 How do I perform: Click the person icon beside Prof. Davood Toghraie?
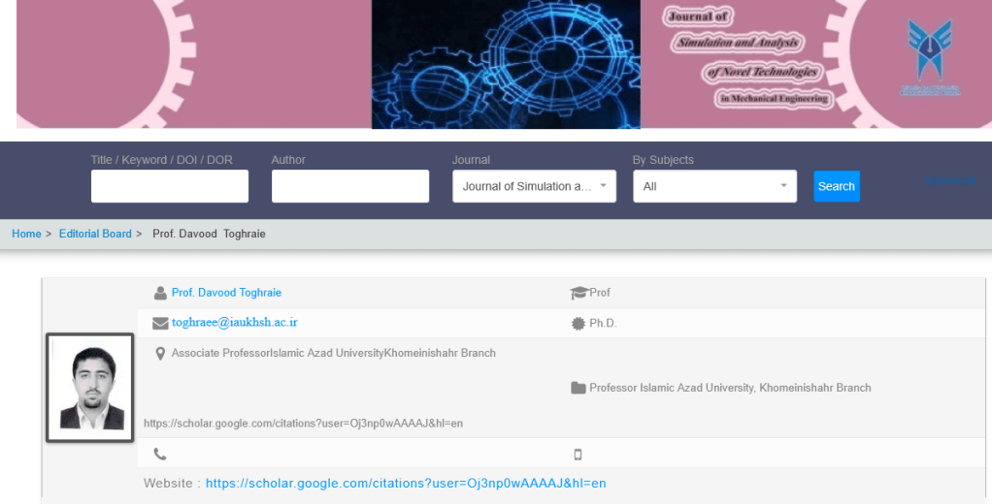pyautogui.click(x=160, y=293)
